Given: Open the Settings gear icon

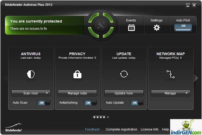Looking at the screenshot, I should click(x=157, y=28).
